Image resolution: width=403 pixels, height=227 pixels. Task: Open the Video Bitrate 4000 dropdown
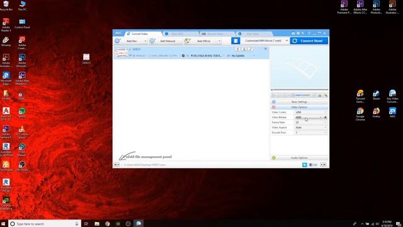pyautogui.click(x=309, y=117)
